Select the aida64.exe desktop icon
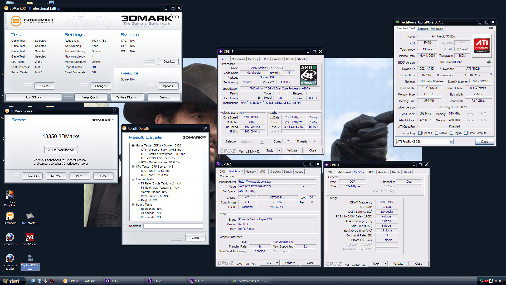506x285 pixels. pos(30,239)
